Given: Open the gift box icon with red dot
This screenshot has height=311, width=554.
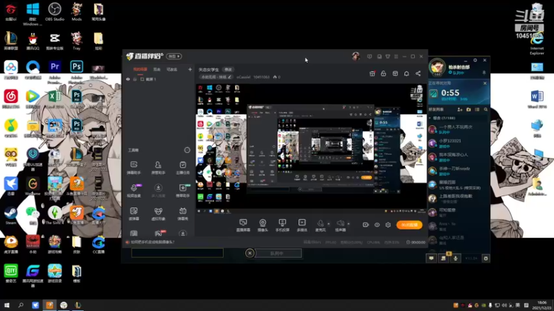Looking at the screenshot, I should pos(372,73).
